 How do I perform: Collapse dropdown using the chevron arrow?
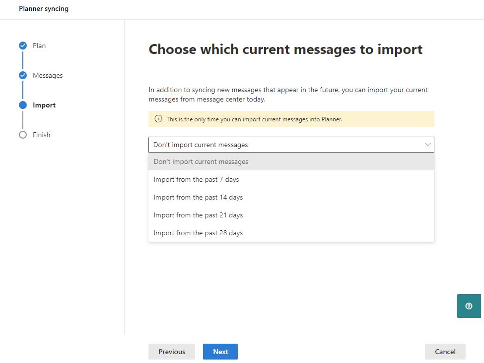point(427,145)
